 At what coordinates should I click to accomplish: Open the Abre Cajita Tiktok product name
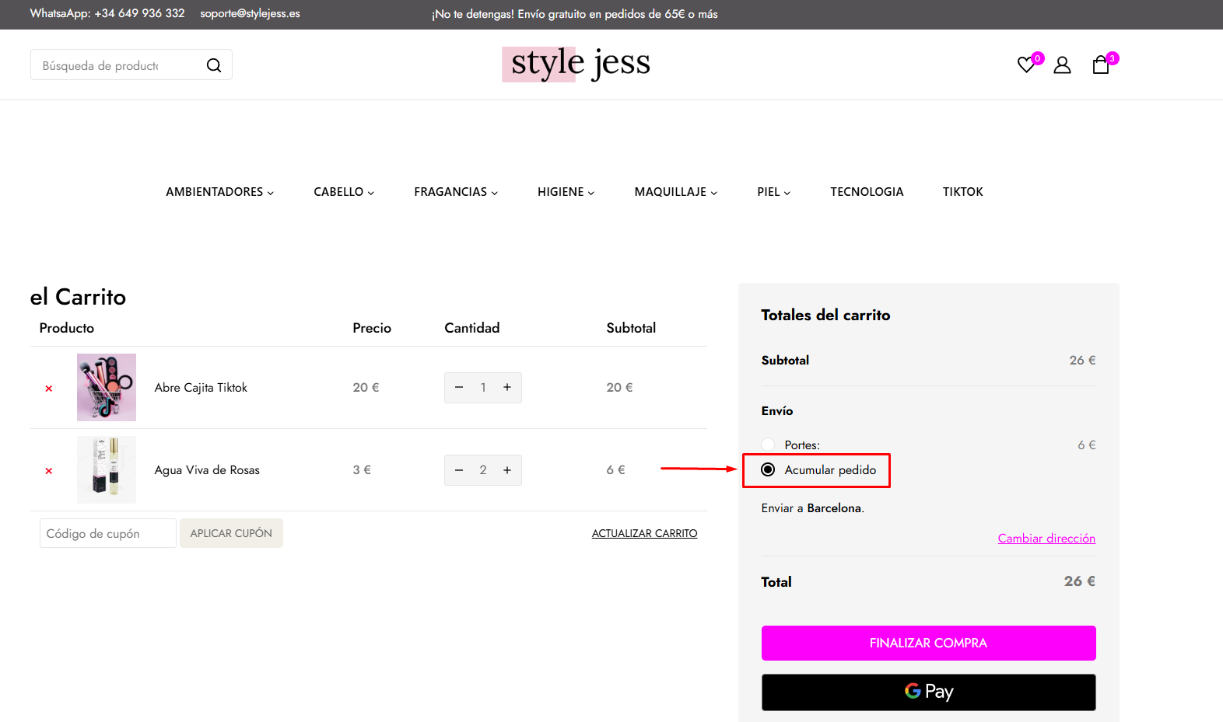pyautogui.click(x=201, y=387)
